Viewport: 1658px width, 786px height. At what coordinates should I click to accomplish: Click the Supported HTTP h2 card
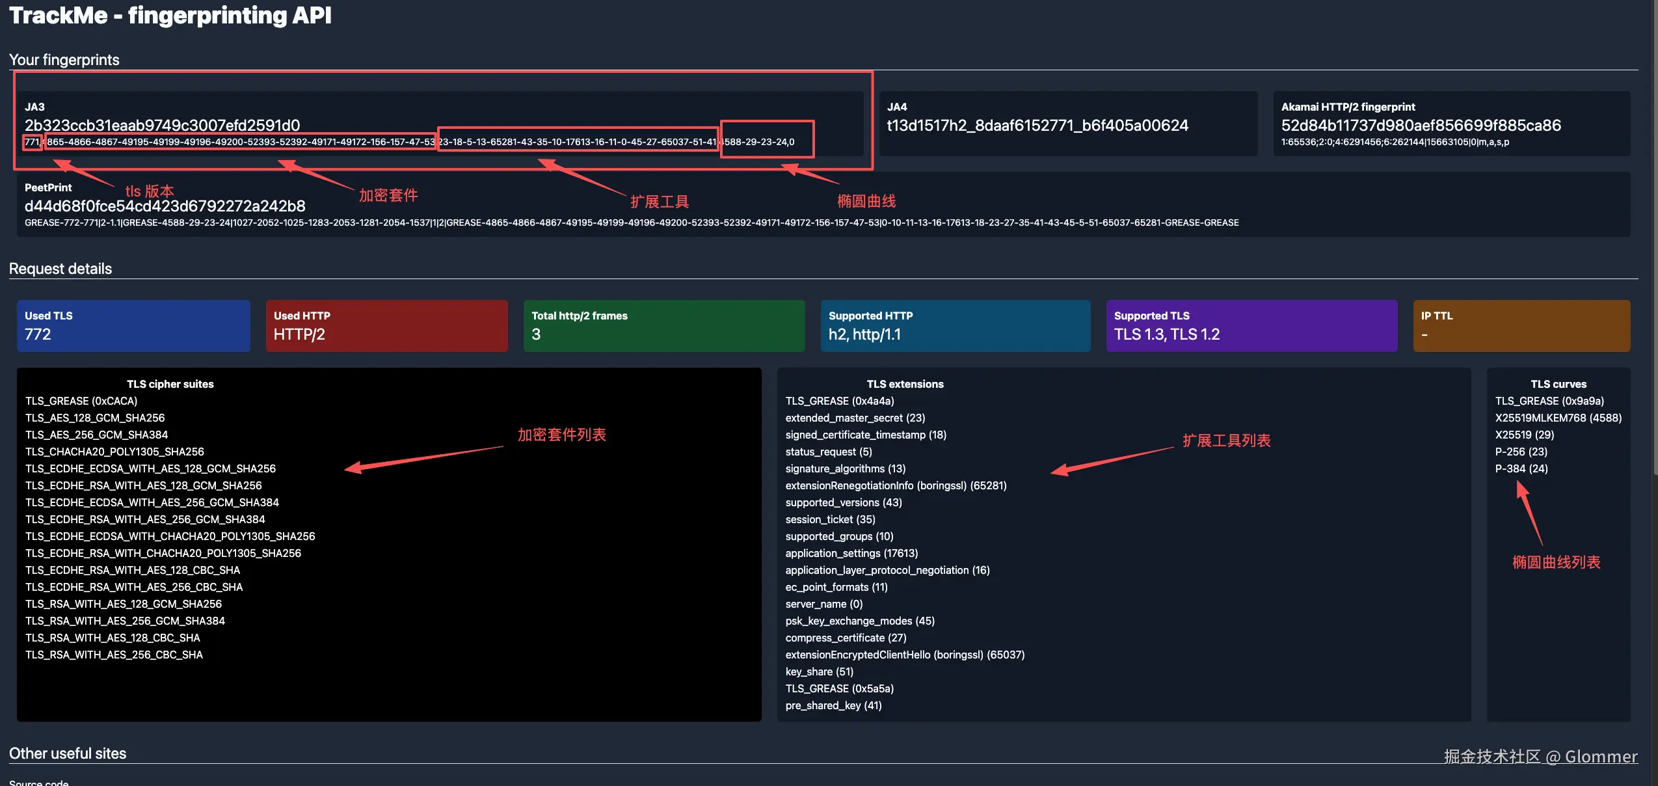[x=955, y=325]
